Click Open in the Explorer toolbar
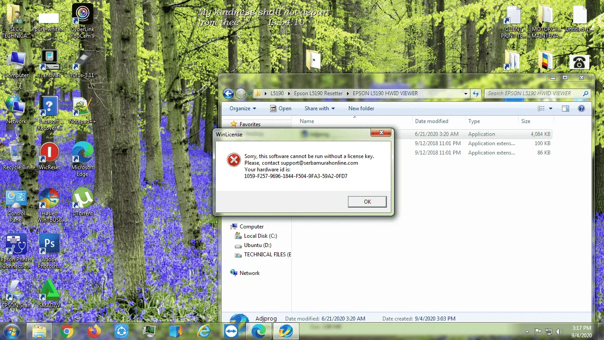The image size is (604, 340). point(280,108)
